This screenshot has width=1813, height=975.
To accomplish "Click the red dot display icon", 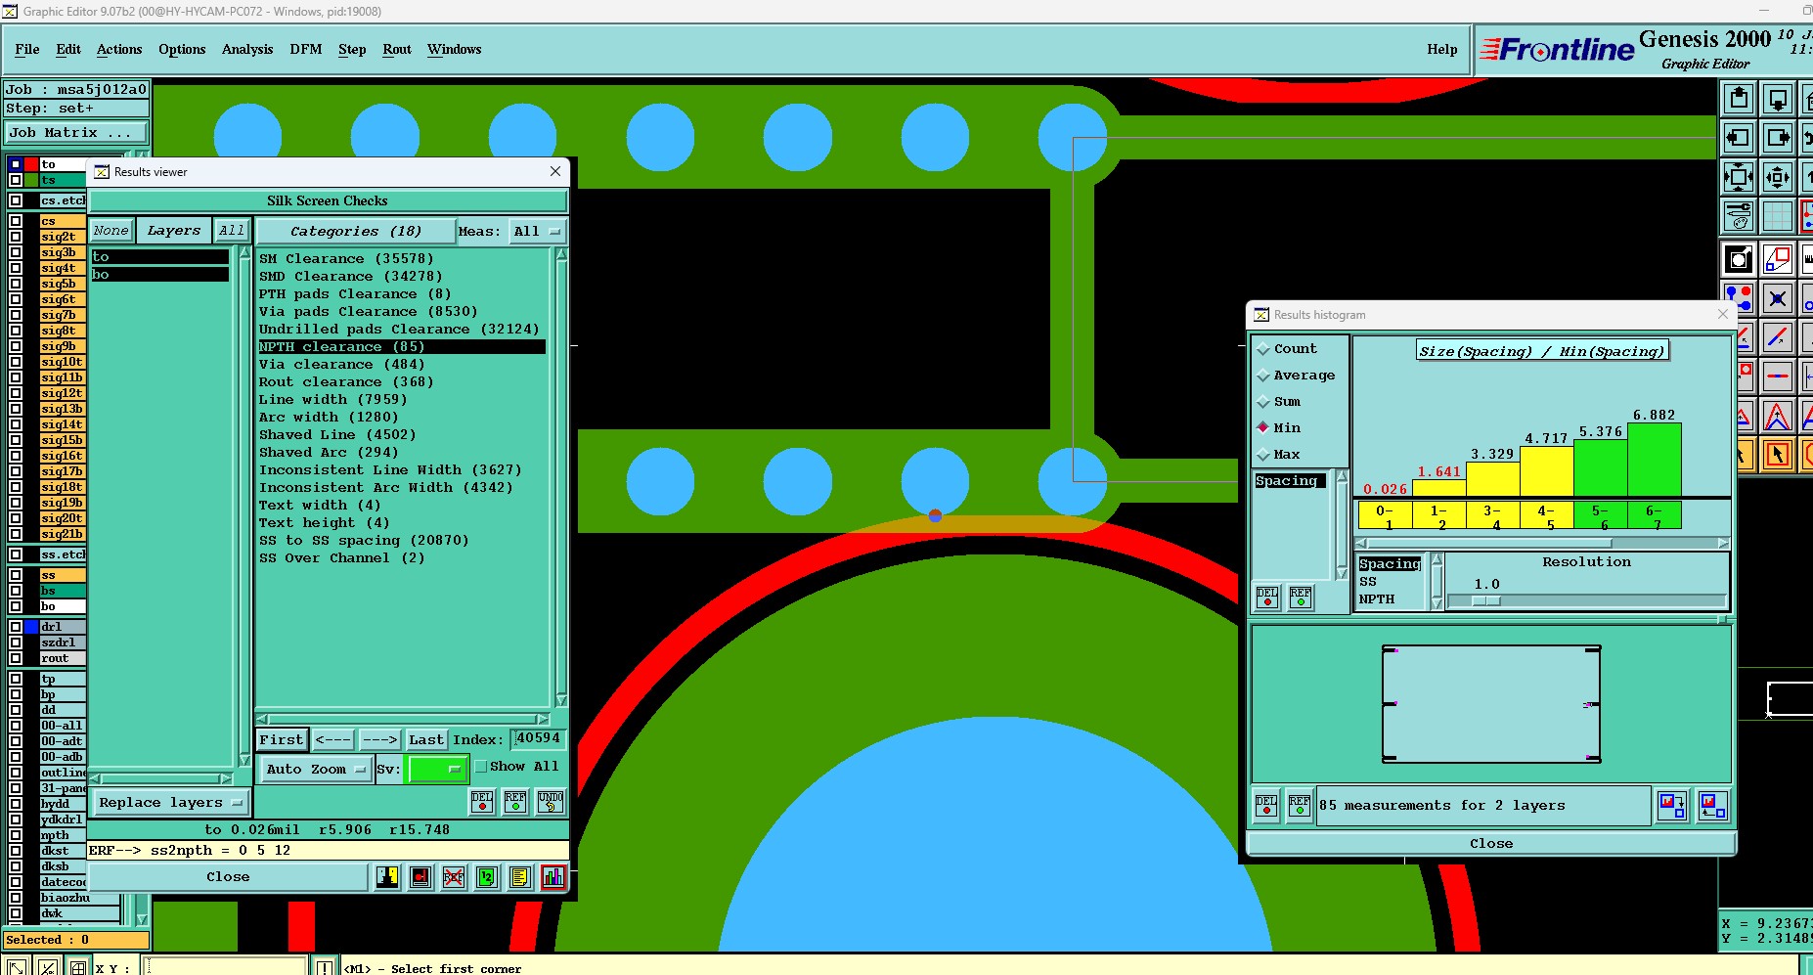I will [x=420, y=877].
